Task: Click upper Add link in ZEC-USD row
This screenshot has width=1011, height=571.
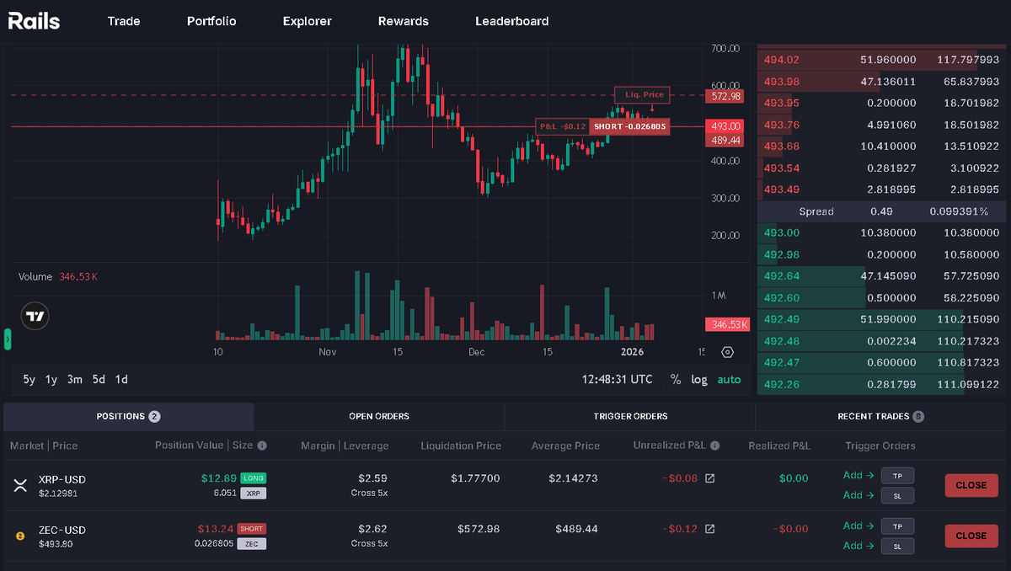Action: (859, 526)
